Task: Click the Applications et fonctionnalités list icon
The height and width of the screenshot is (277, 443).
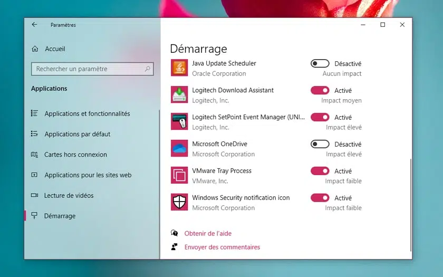Action: point(34,113)
